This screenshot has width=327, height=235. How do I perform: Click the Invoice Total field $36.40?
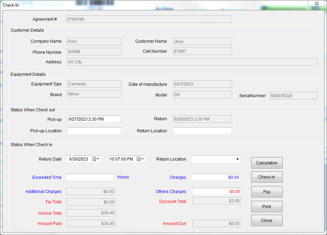91,213
